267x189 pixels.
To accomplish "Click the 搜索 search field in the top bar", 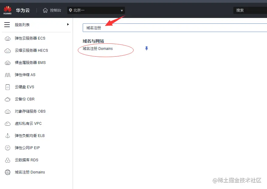I will 250,10.
